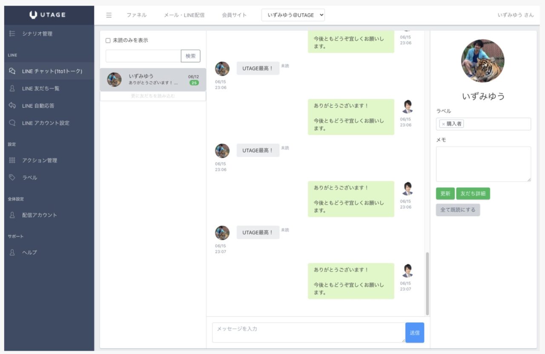
Task: Click the 検索 search button
Action: 190,56
